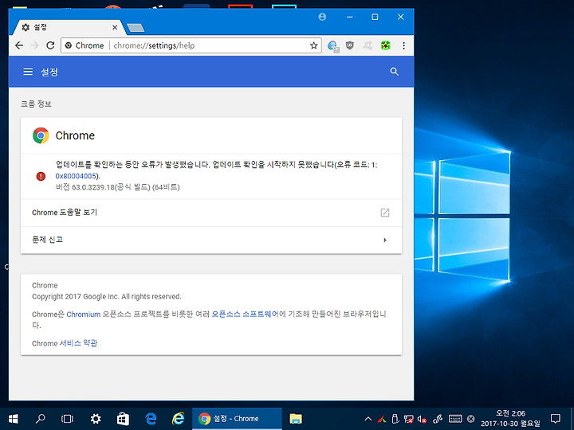Image resolution: width=574 pixels, height=430 pixels.
Task: Click the pen/ink tray icon
Action: tap(438, 419)
